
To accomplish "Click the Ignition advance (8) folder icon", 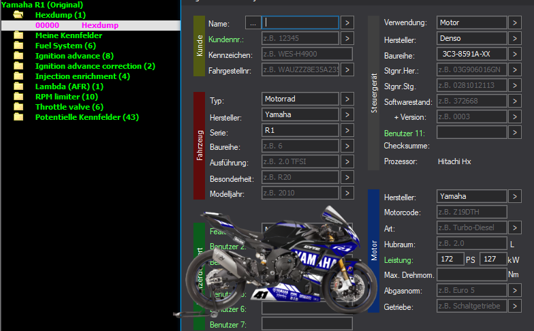I will (18, 56).
